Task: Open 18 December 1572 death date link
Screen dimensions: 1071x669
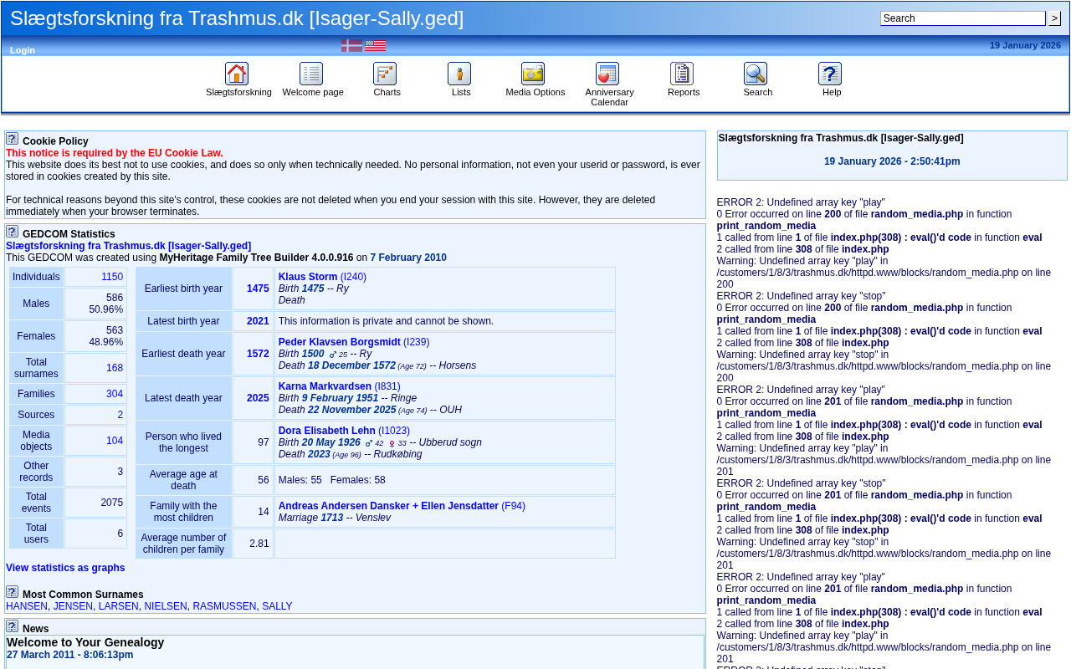Action: click(351, 365)
